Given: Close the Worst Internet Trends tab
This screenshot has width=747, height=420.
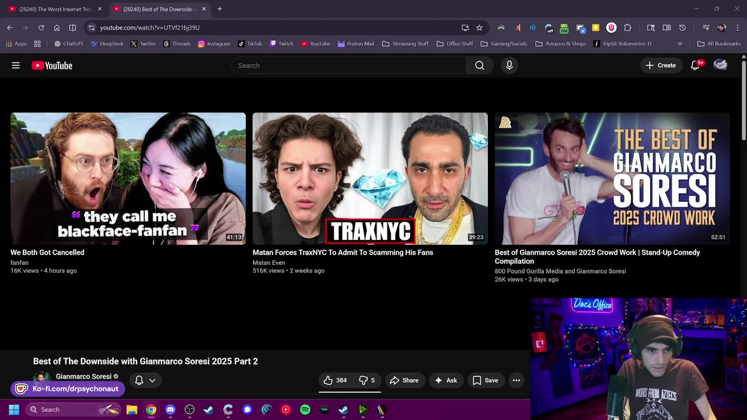Looking at the screenshot, I should coord(99,9).
